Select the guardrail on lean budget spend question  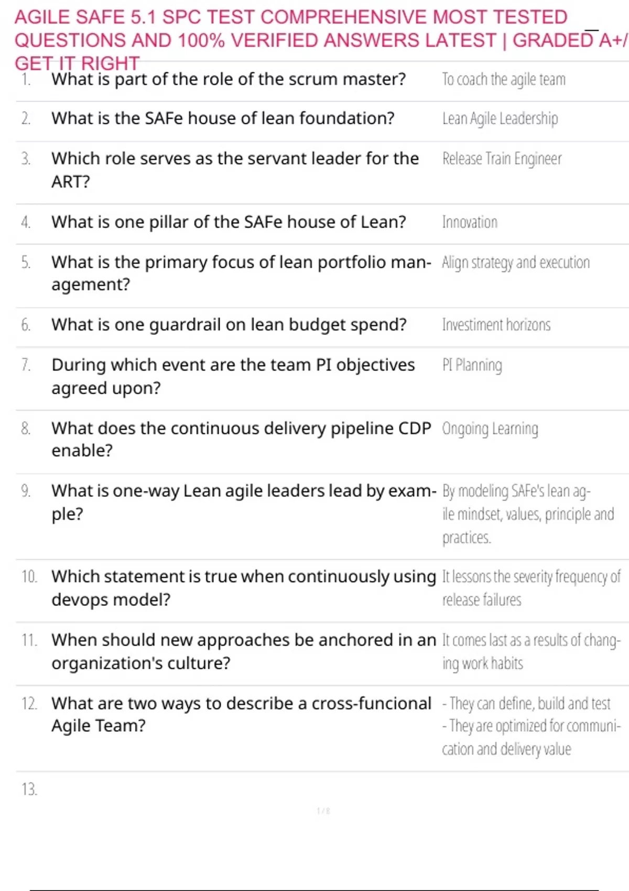(x=229, y=325)
